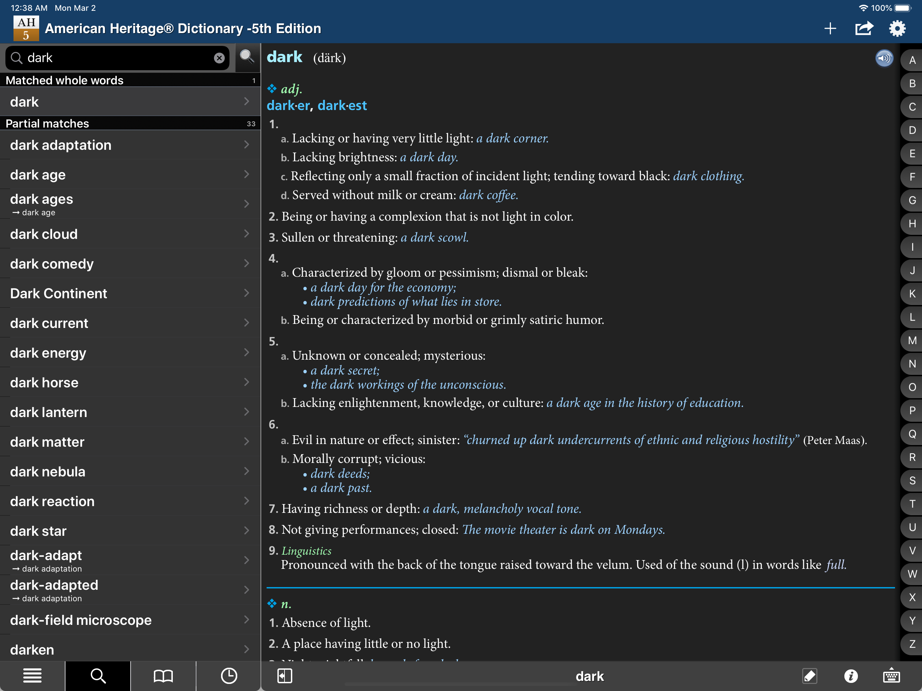
Task: Open 'dark-field microscope' entry
Action: 130,620
